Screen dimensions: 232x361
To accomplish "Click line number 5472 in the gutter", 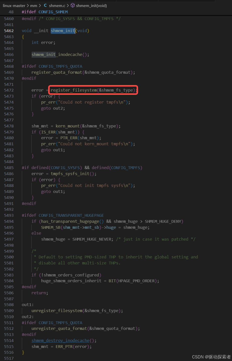I will tap(9, 90).
